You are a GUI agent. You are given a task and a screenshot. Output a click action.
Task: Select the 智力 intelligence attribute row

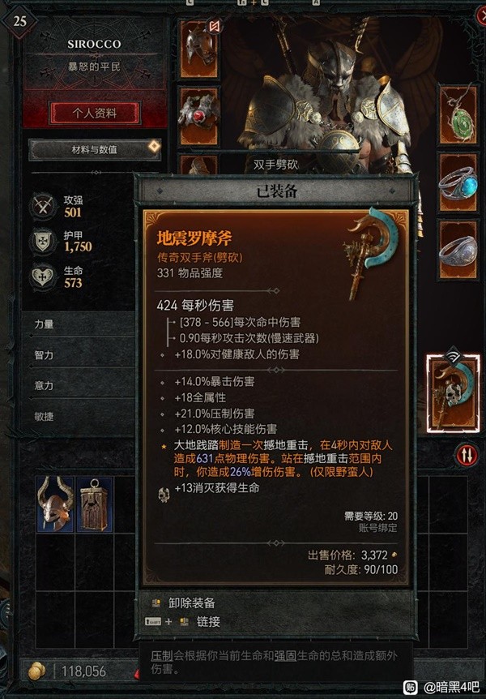click(x=78, y=355)
